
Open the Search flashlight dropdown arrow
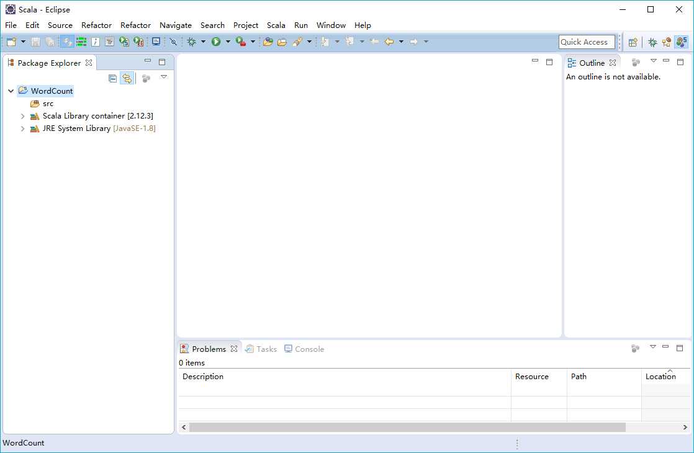pyautogui.click(x=309, y=42)
